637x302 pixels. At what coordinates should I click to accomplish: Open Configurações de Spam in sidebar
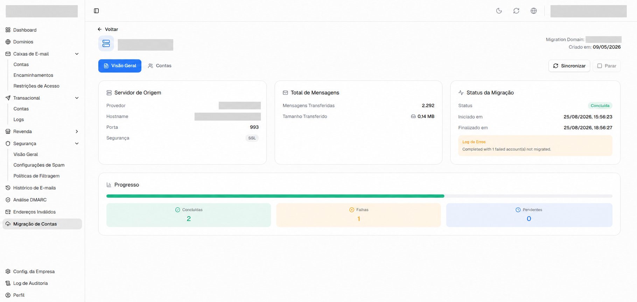39,165
